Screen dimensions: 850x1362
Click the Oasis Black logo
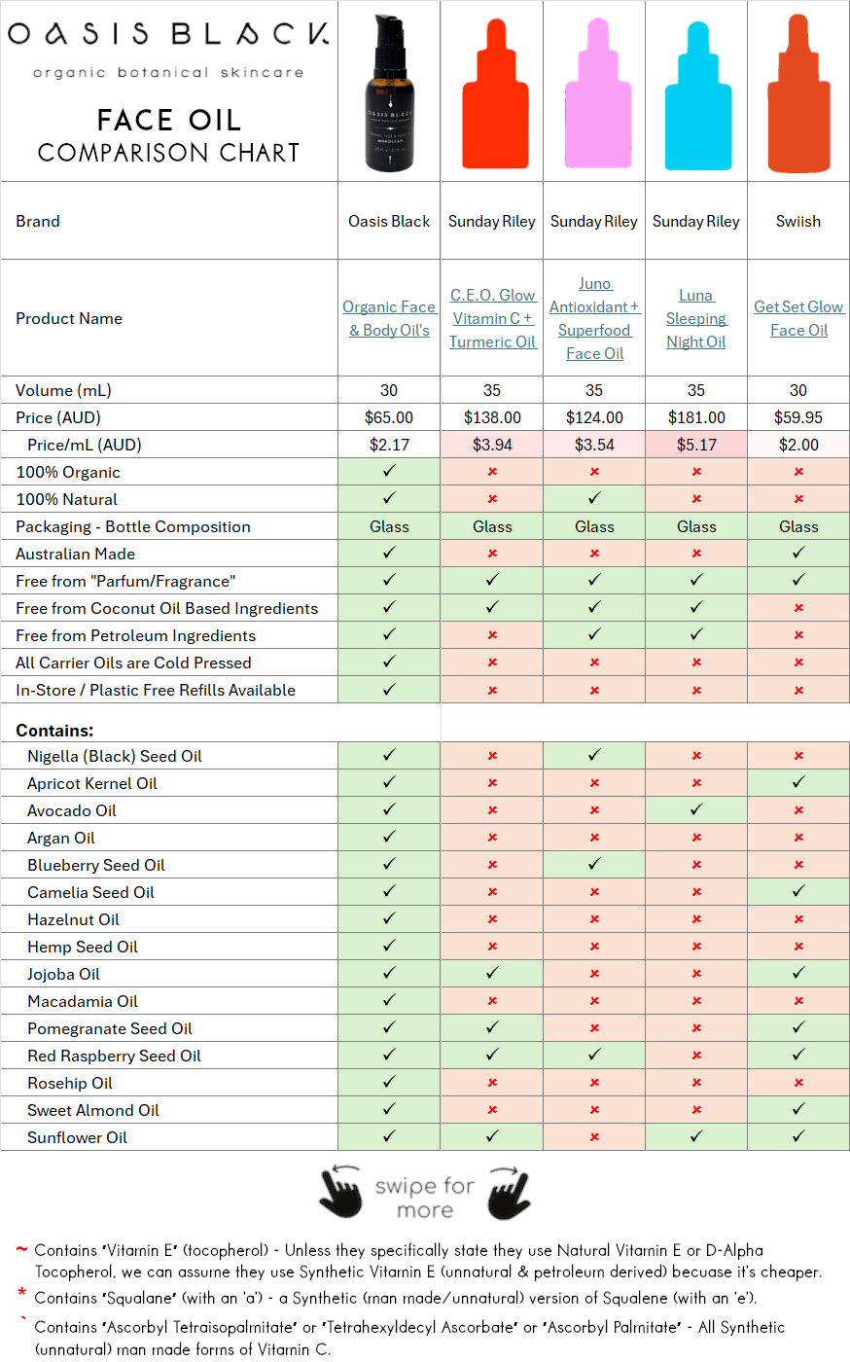click(x=168, y=44)
